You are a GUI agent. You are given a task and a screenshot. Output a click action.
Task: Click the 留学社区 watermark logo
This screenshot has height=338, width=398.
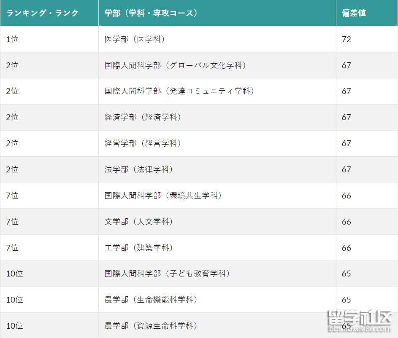click(360, 317)
